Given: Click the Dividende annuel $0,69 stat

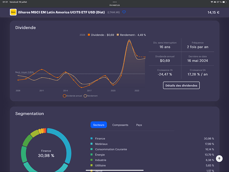Looking at the screenshot, I should [x=165, y=59].
